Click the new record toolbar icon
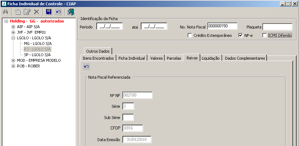 pyautogui.click(x=17, y=12)
